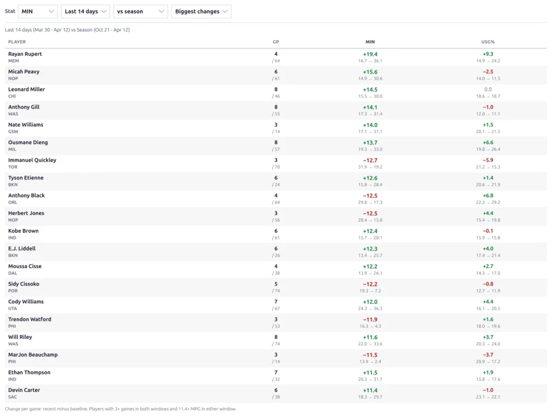Click the +15.6 MIN change value
552x418 pixels.
(x=370, y=72)
